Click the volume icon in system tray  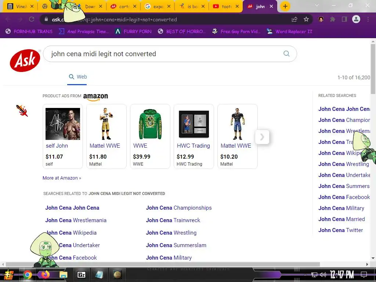323,275
